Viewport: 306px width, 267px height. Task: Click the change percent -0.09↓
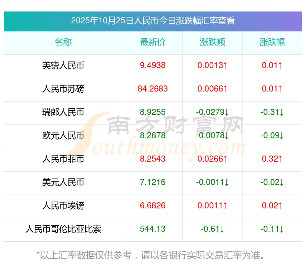tap(272, 136)
